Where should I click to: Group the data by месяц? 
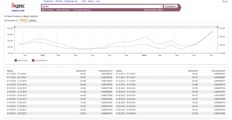(x=23, y=20)
